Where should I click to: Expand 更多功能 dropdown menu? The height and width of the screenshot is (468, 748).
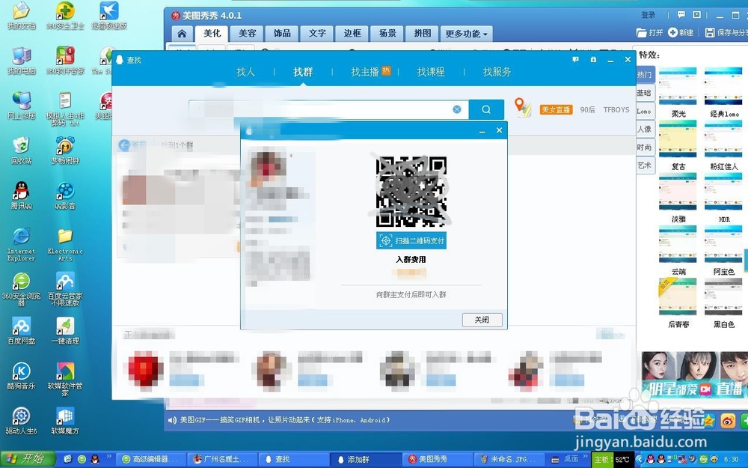click(x=467, y=34)
